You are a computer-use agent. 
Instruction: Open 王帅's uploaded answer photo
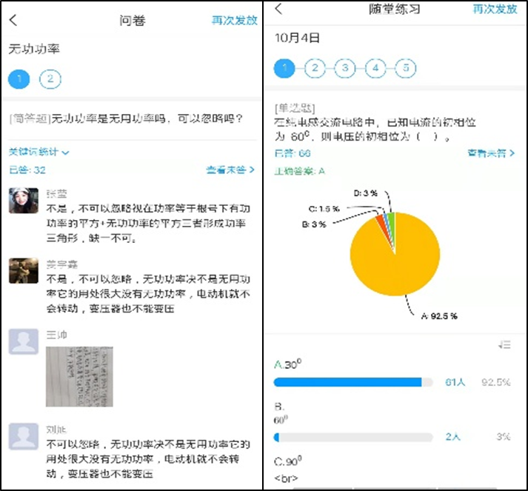tap(79, 376)
